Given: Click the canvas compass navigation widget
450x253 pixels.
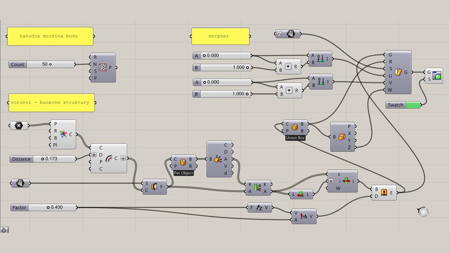Looking at the screenshot, I should (x=423, y=212).
